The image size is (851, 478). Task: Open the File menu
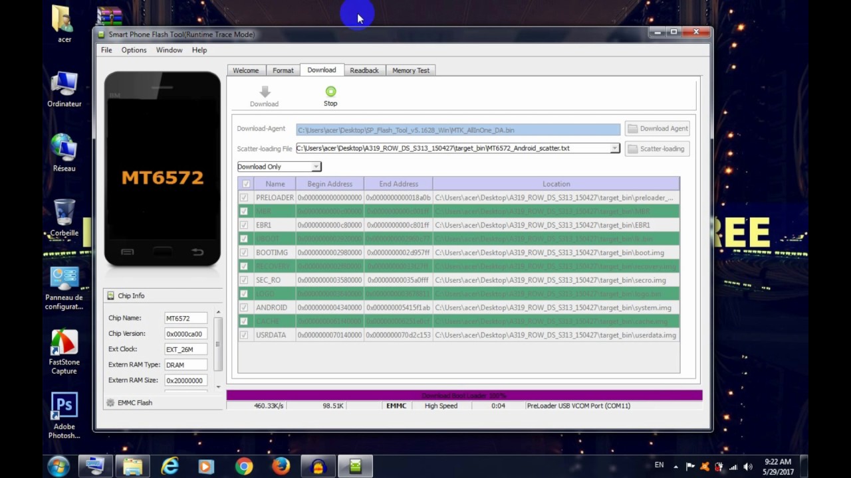(x=106, y=50)
